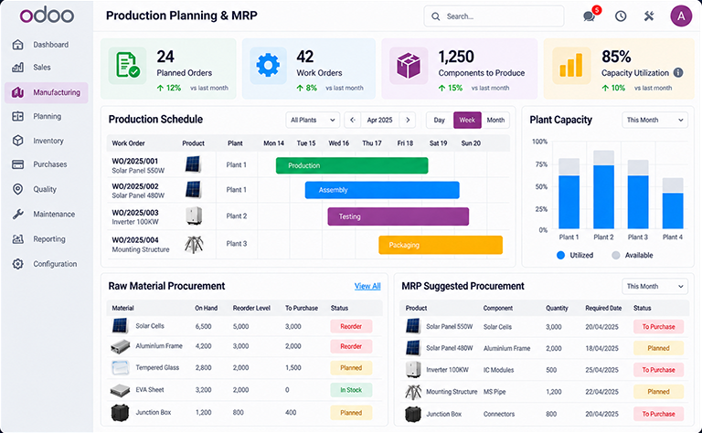Open the Planning menu item
This screenshot has width=702, height=433.
click(x=47, y=116)
